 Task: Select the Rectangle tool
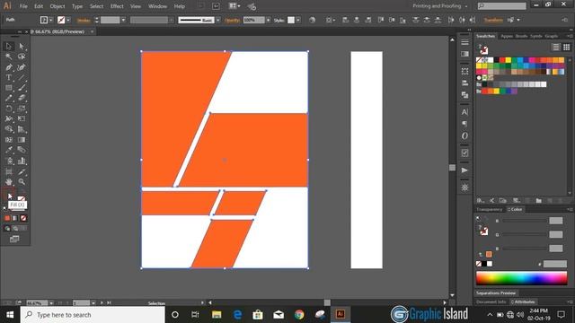click(x=9, y=88)
